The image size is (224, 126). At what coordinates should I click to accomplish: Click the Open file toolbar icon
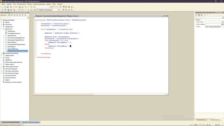click(x=5, y=7)
